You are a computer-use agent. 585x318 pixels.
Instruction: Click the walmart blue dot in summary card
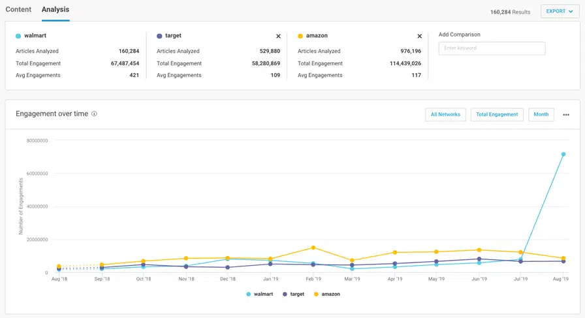18,37
